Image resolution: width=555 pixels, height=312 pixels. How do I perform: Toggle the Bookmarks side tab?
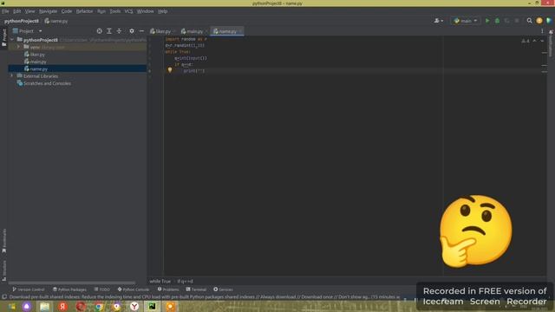pos(4,241)
